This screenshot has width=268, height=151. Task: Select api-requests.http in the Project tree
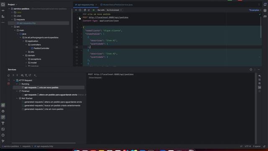[x=39, y=23]
